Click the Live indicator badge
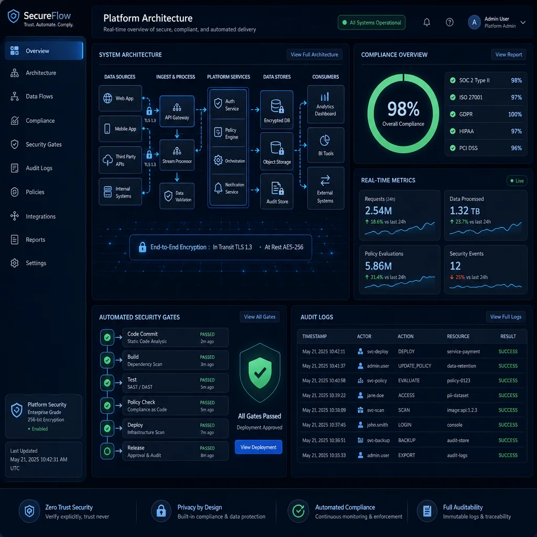 517,181
